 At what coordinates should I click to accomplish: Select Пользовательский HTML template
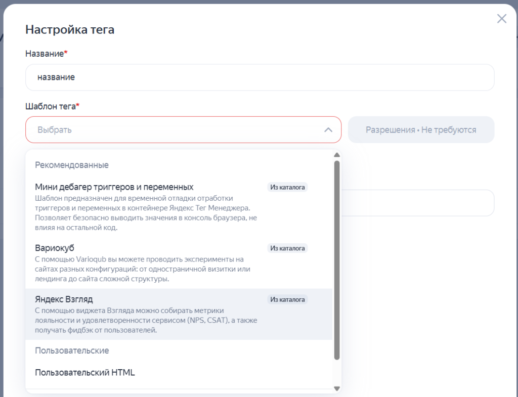coord(179,373)
